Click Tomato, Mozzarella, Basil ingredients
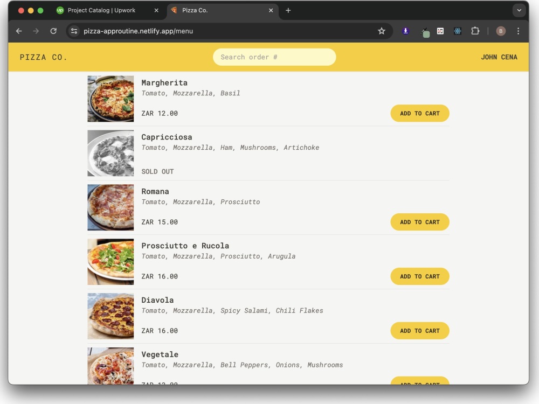Viewport: 539px width, 404px height. click(191, 93)
